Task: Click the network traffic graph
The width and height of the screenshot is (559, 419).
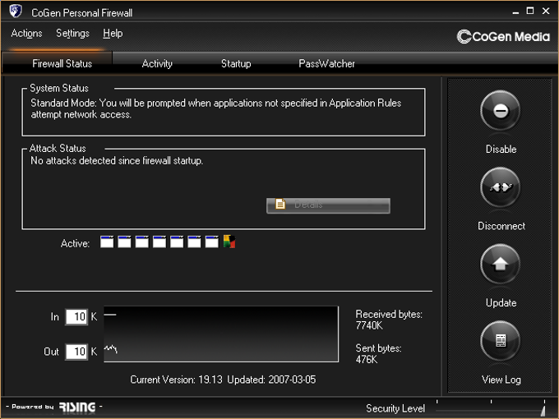Action: (x=221, y=334)
